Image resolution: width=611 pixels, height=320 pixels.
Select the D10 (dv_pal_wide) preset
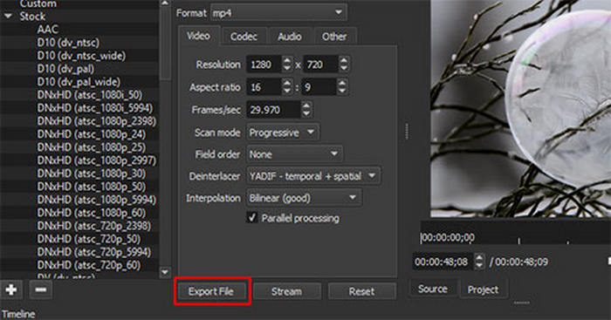click(79, 82)
